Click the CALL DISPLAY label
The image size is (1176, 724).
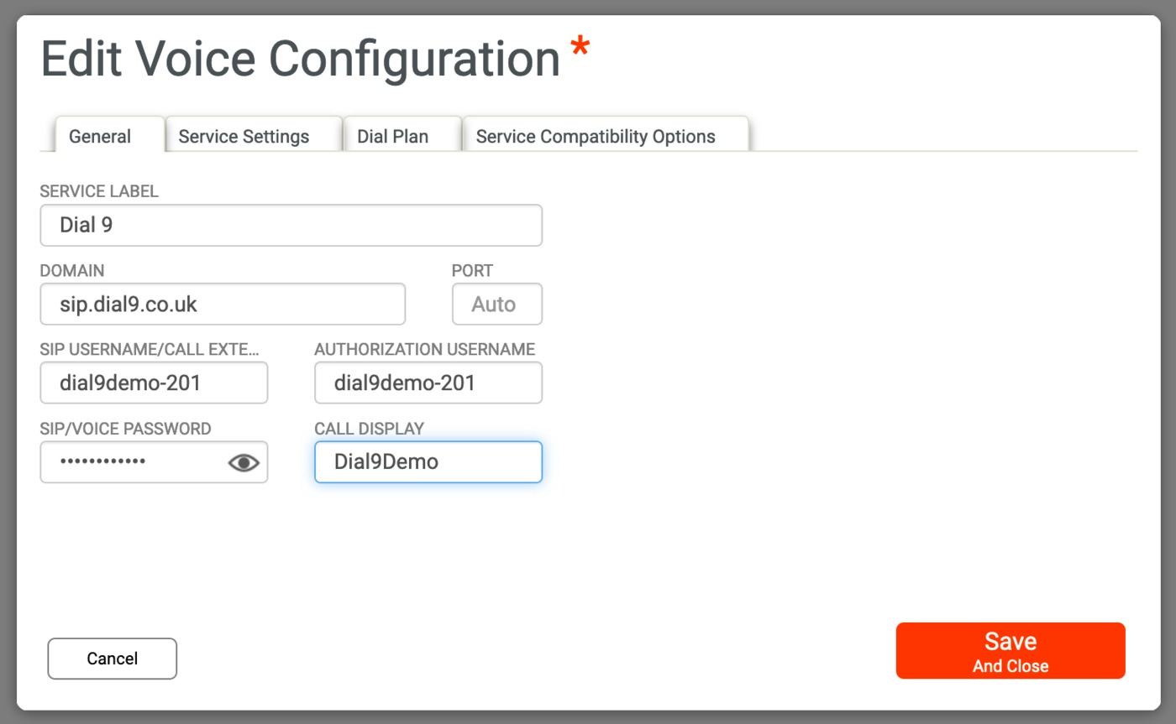(370, 429)
